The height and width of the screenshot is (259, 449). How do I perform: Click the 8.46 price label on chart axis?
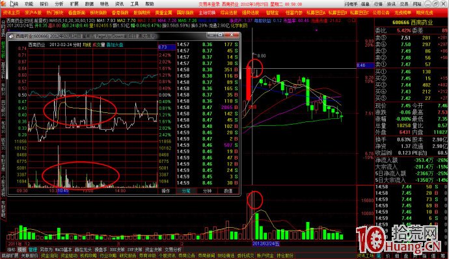366,66
